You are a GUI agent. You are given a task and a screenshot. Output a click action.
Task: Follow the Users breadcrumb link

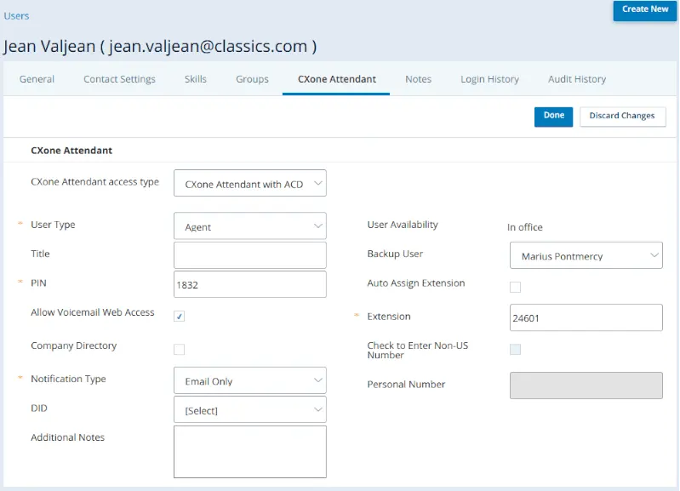pyautogui.click(x=16, y=16)
